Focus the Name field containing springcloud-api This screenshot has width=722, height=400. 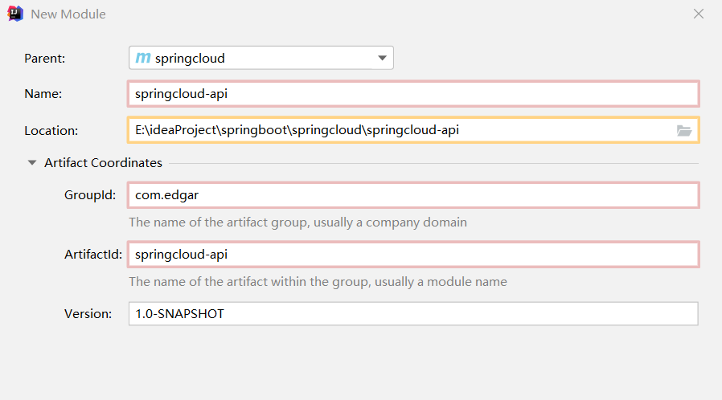413,93
